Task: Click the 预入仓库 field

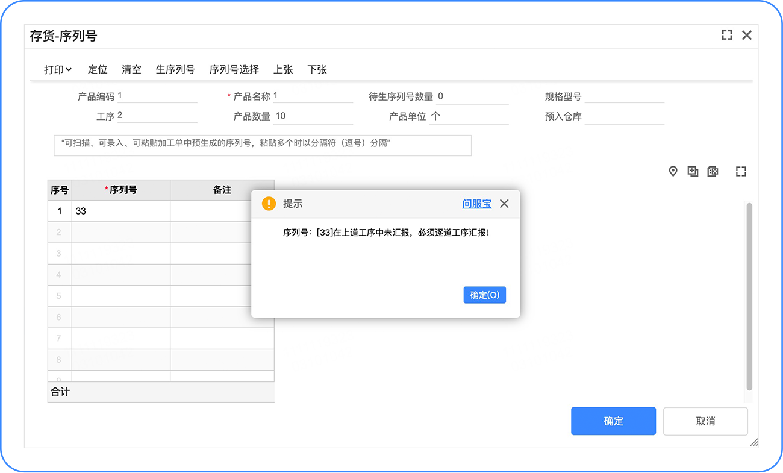Action: pos(624,116)
